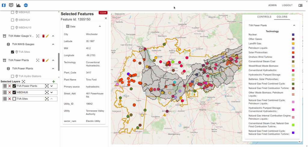Viewport: 308px width, 147px height.
Task: Collapse TVA Power Plants color legend
Action: point(294,25)
